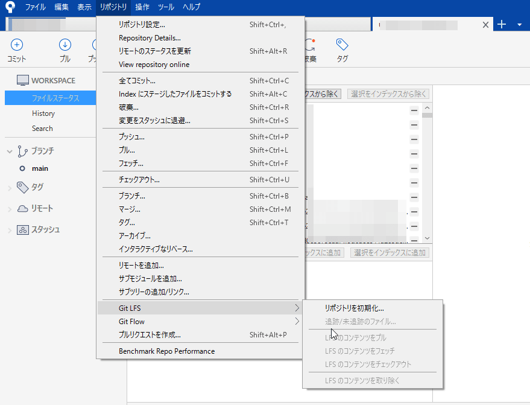Select the main branch in sidebar
The width and height of the screenshot is (530, 405).
click(40, 168)
